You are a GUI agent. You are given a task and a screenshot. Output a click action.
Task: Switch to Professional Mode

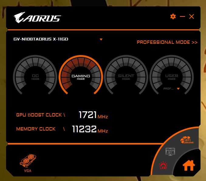pyautogui.click(x=167, y=42)
